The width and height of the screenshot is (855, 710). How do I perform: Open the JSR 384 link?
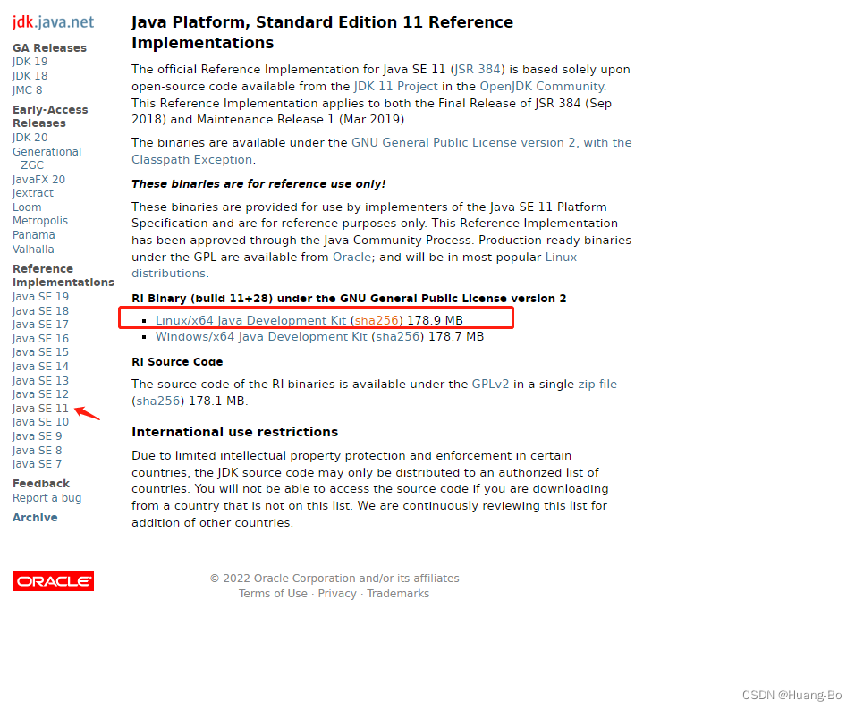478,70
